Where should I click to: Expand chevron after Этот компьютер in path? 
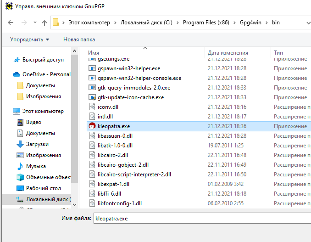(115, 23)
